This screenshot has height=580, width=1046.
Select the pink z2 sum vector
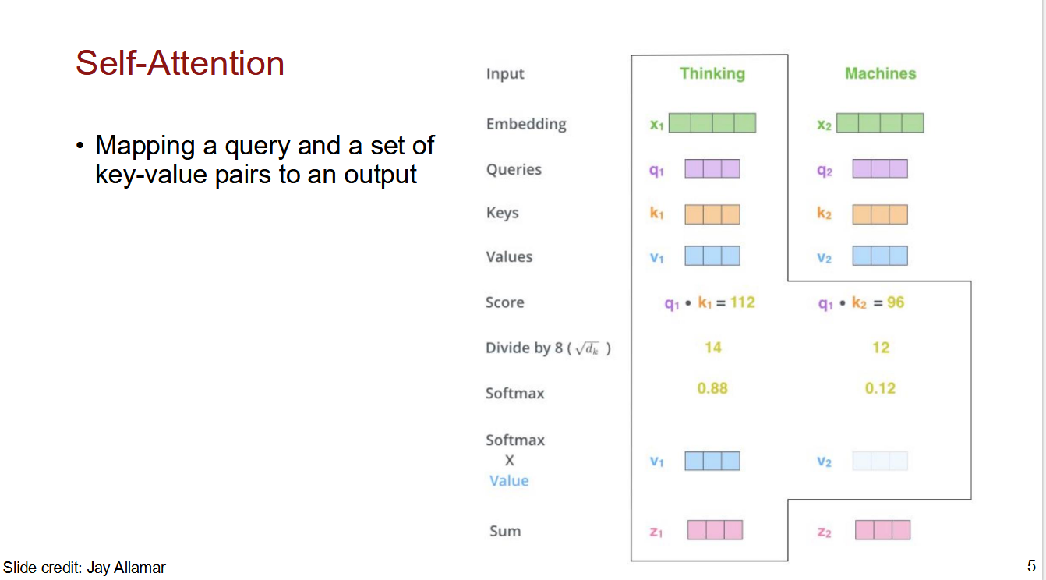tap(882, 531)
